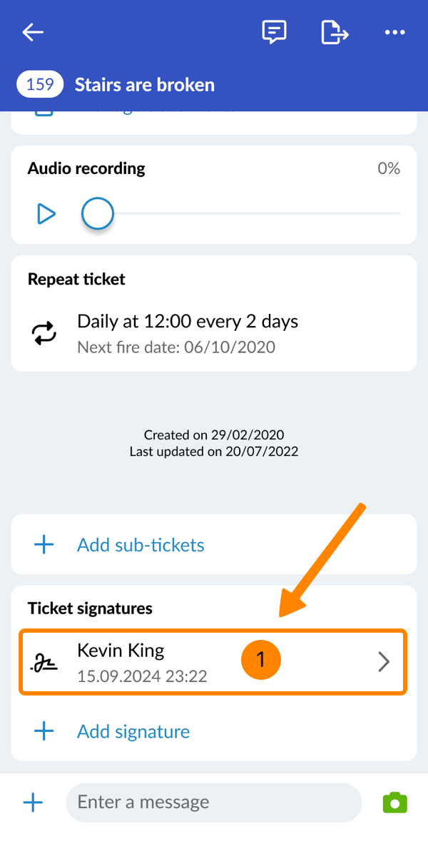428x856 pixels.
Task: Focus the Enter a message field
Action: [213, 802]
